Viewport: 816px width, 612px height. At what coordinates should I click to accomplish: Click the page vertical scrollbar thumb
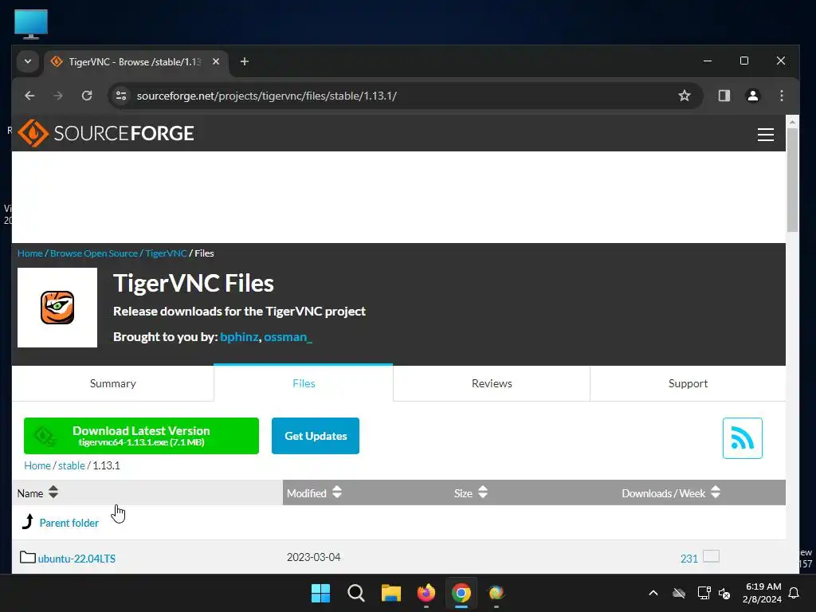792,179
